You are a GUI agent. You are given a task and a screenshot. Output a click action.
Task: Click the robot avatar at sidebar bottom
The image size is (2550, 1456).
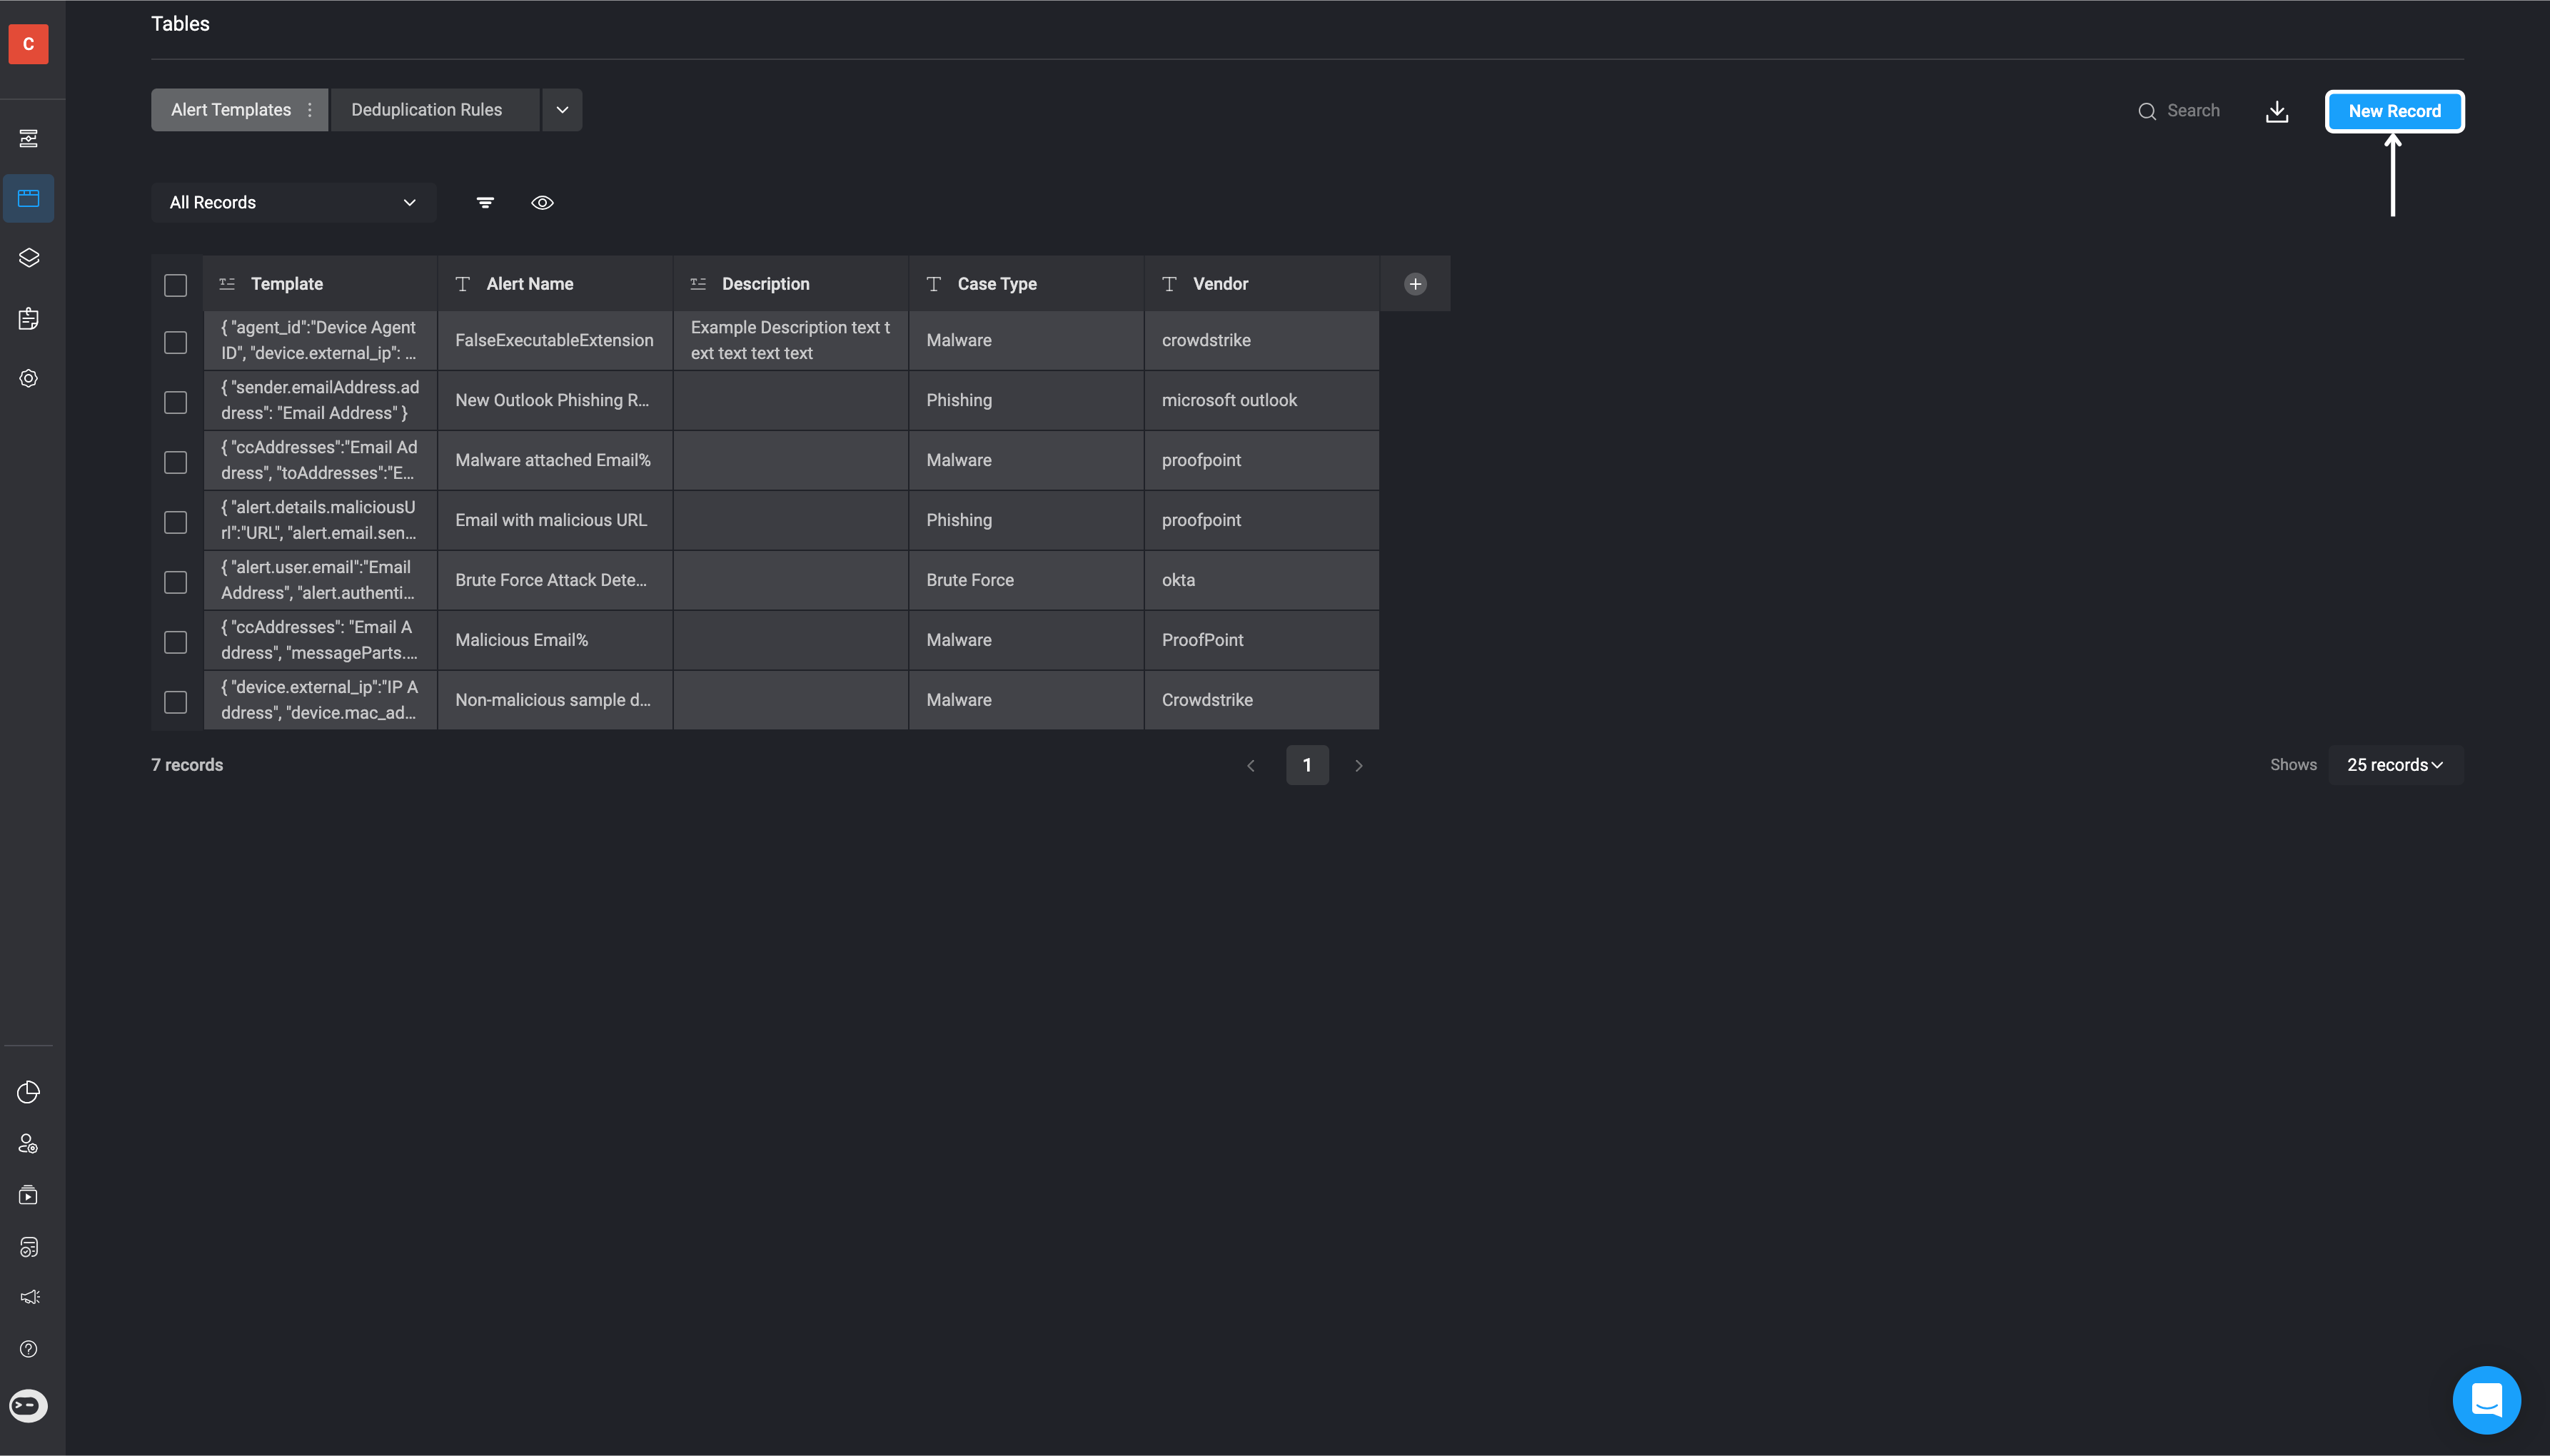tap(28, 1406)
